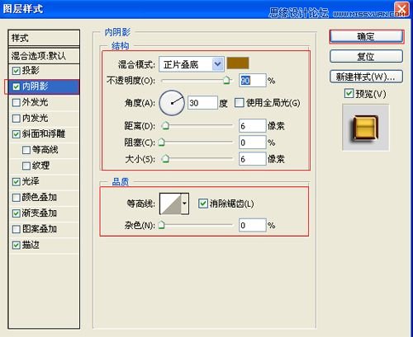The image size is (413, 337).
Task: Enable the 颜色叠加 checkbox
Action: point(17,198)
